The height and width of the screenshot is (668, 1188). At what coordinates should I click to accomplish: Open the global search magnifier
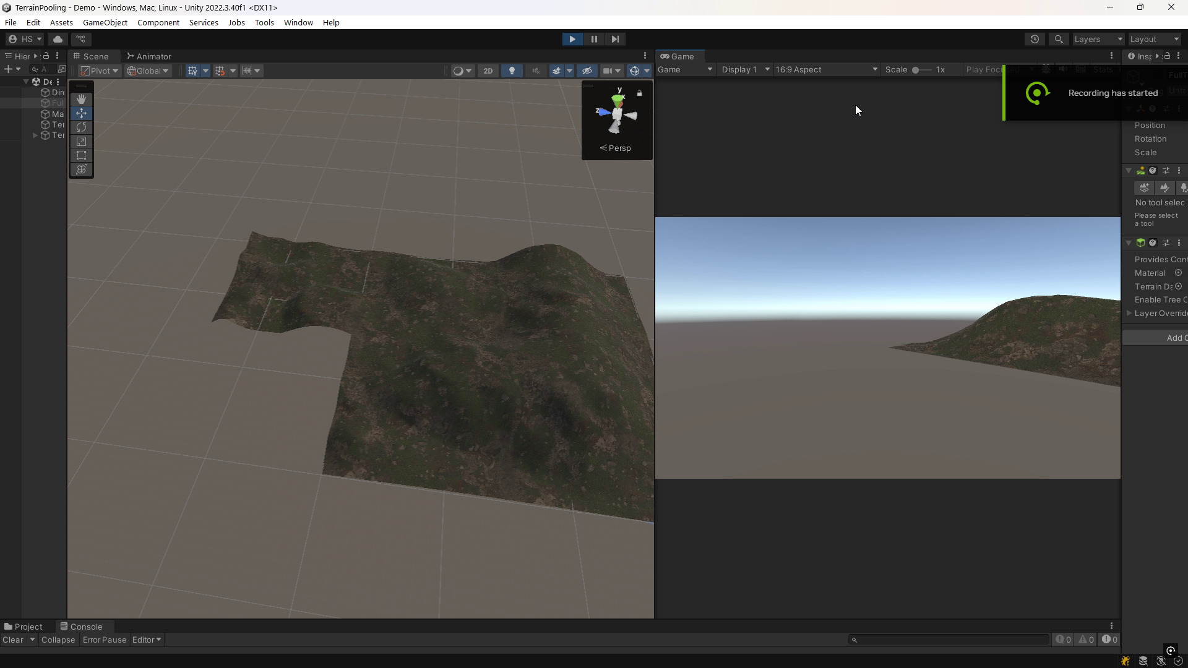tap(1059, 39)
